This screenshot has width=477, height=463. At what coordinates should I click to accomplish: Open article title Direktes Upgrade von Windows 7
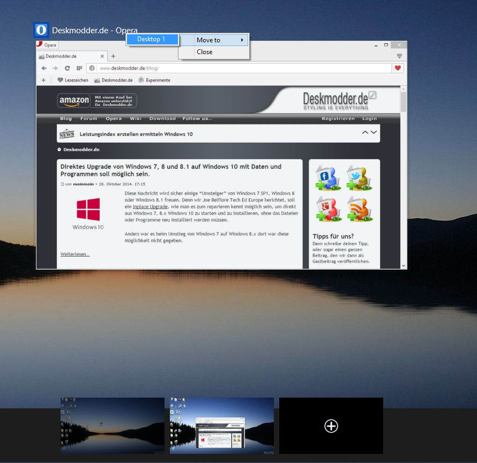tap(170, 170)
